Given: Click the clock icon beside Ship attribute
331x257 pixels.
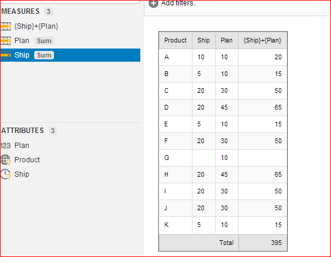Looking at the screenshot, I should pyautogui.click(x=5, y=174).
